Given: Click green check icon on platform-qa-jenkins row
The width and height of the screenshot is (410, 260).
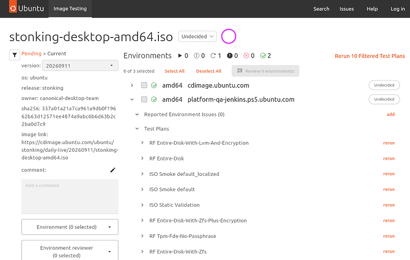Looking at the screenshot, I should (x=154, y=99).
